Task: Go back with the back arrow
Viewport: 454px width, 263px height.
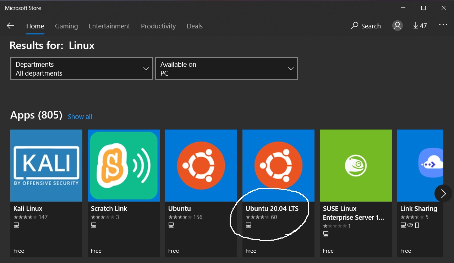Action: point(10,26)
